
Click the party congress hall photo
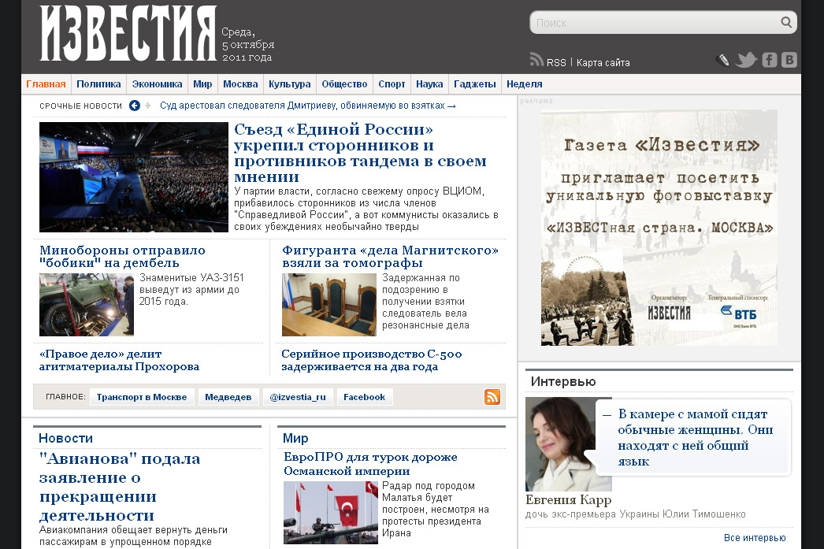(133, 177)
